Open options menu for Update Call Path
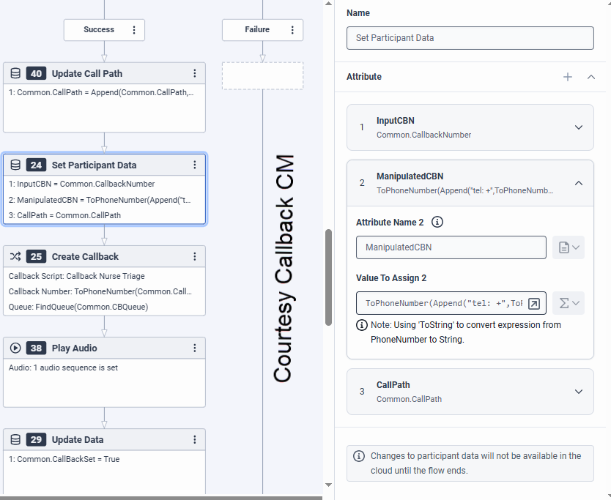The width and height of the screenshot is (611, 500). pos(195,73)
